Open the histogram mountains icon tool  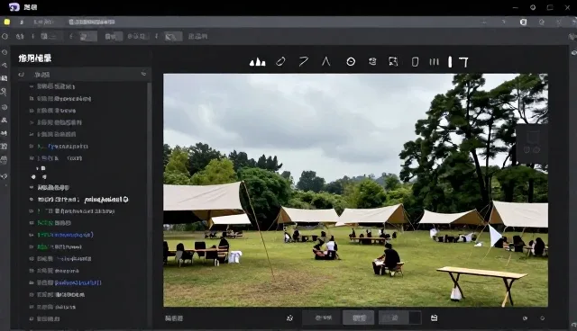(257, 62)
